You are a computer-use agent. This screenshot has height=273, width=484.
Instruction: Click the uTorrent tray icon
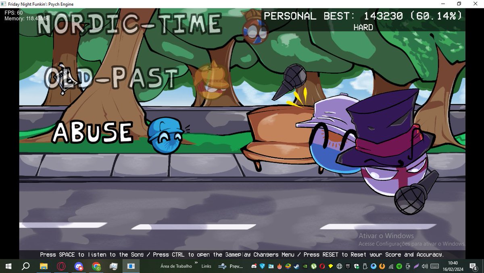click(313, 266)
